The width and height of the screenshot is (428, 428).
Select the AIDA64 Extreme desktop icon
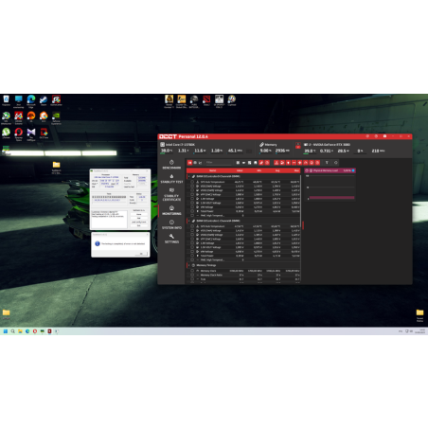[18, 118]
